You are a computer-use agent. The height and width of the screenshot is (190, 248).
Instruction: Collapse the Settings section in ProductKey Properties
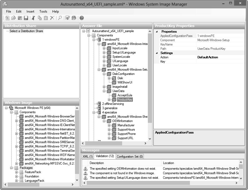pos(157,53)
